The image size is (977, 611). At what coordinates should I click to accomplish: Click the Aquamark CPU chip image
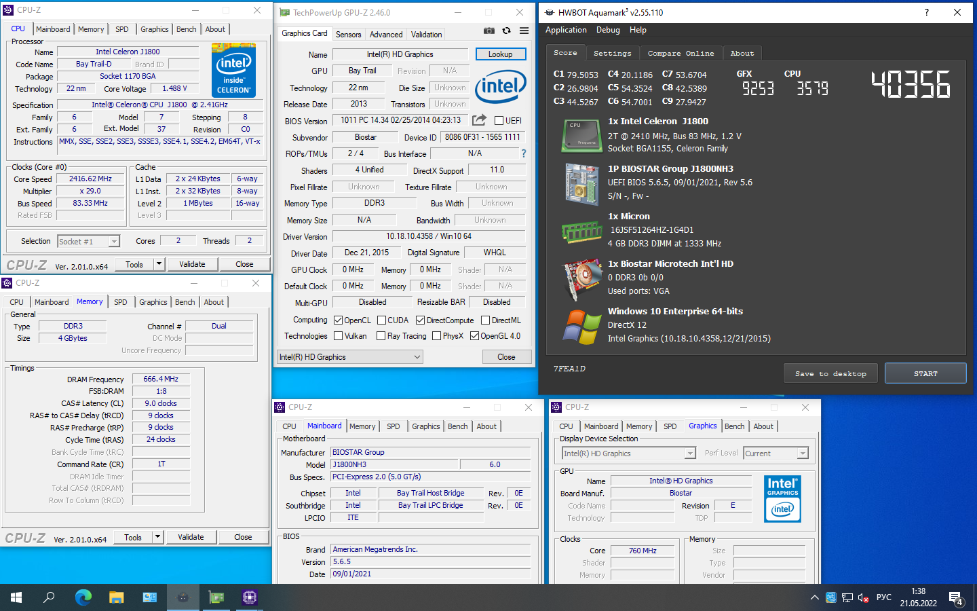(x=581, y=135)
